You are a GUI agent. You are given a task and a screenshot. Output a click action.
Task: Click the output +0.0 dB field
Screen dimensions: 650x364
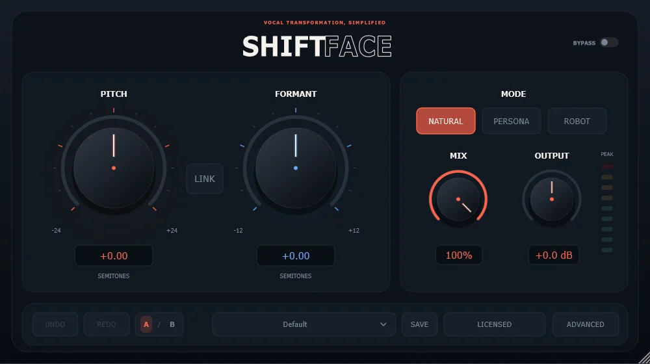(554, 255)
